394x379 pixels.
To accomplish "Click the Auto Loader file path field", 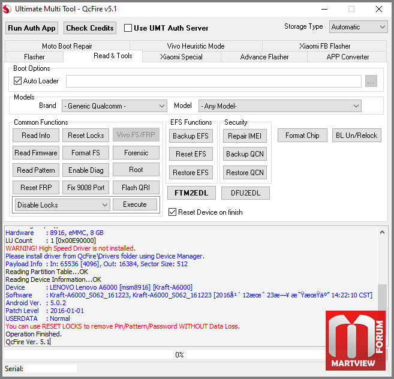I will (x=213, y=82).
